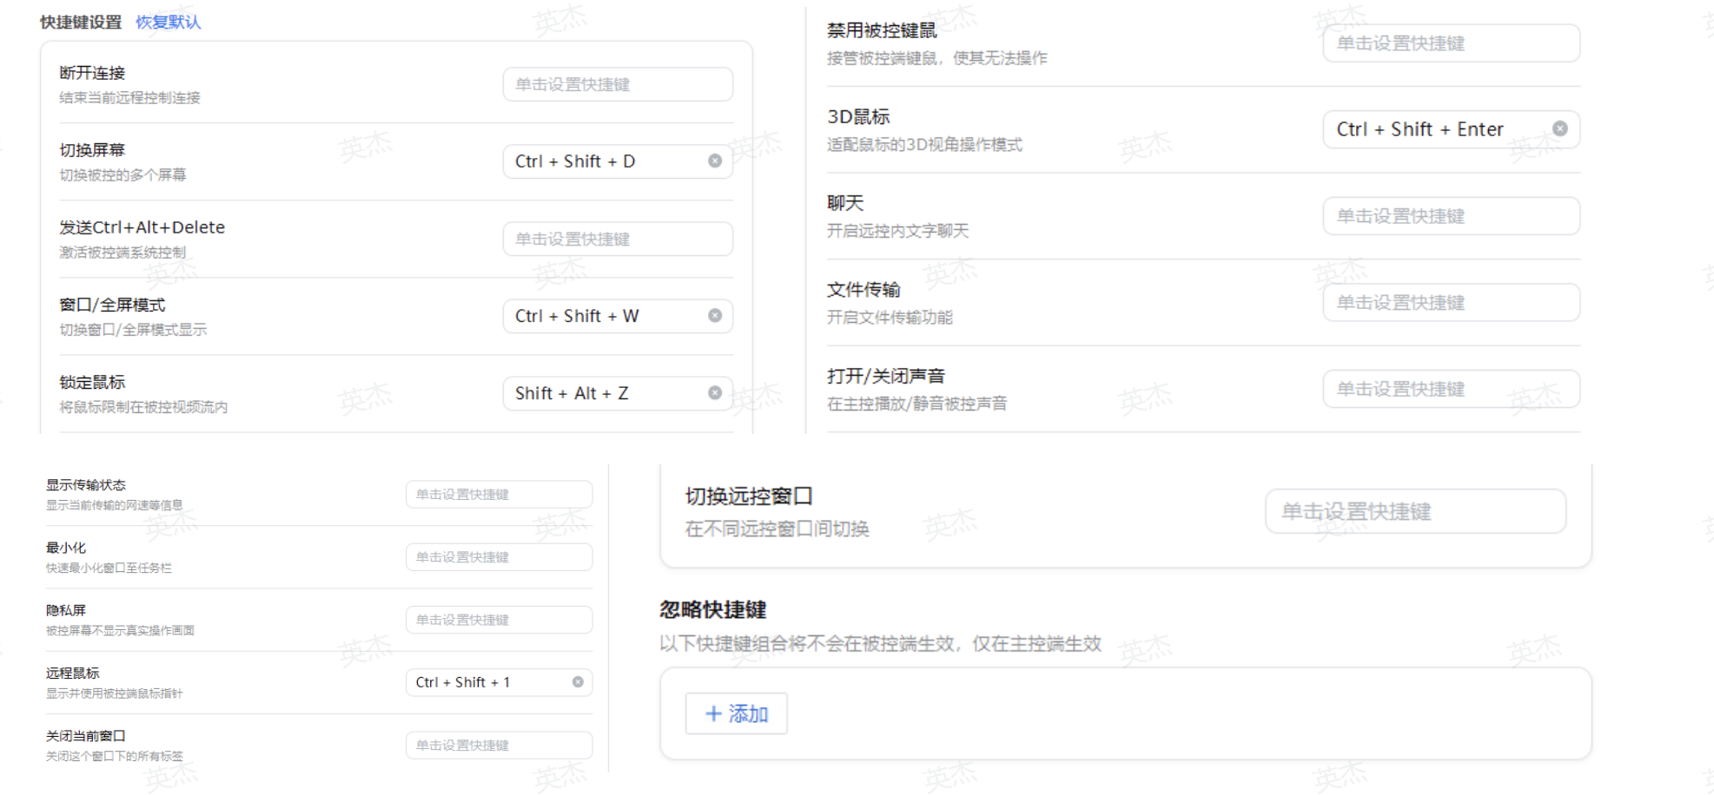Clear the Ctrl + Shift + D shortcut
This screenshot has width=1714, height=795.
[715, 161]
